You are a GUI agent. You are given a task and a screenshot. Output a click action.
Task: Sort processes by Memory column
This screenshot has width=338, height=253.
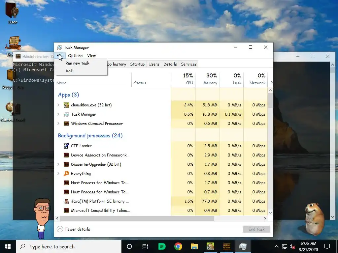pyautogui.click(x=207, y=80)
